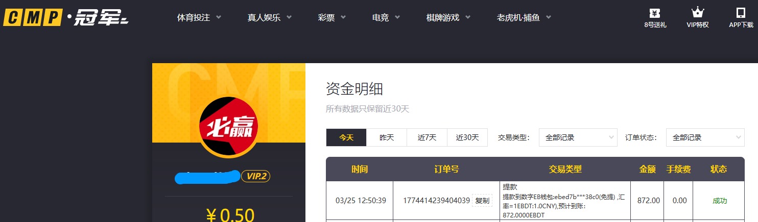Click the 成功 status cell

[720, 201]
